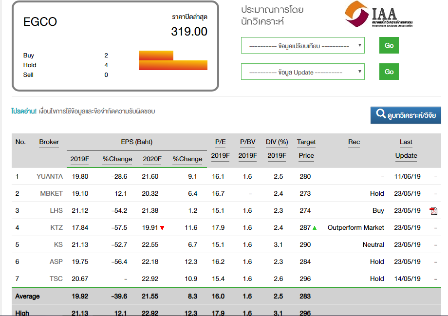This screenshot has height=316, width=448.
Task: Sort by second %Change column header
Action: click(x=187, y=159)
